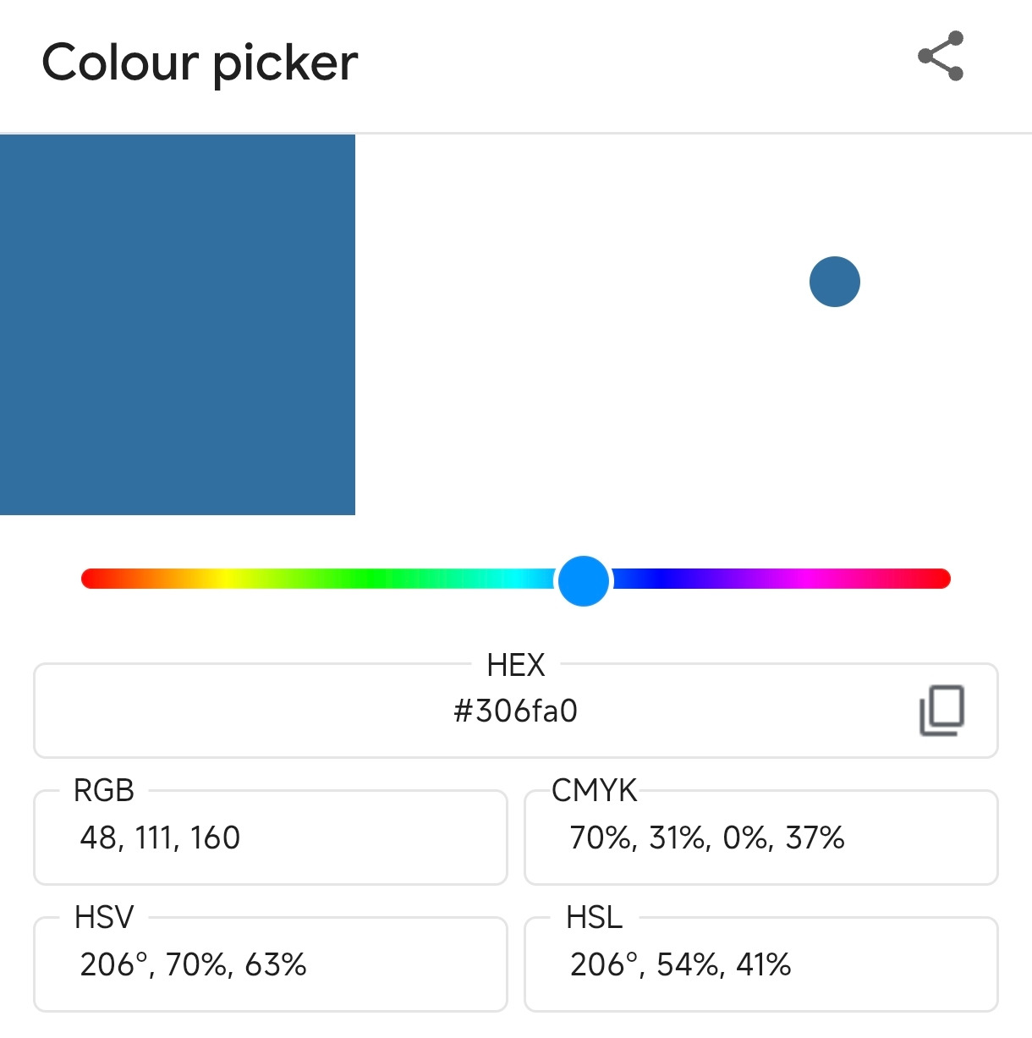Image resolution: width=1032 pixels, height=1038 pixels.
Task: Select the CMYK values field
Action: pyautogui.click(x=707, y=838)
